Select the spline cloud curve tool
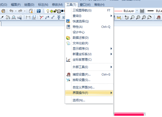162x117 pixels. (x=8, y=17)
